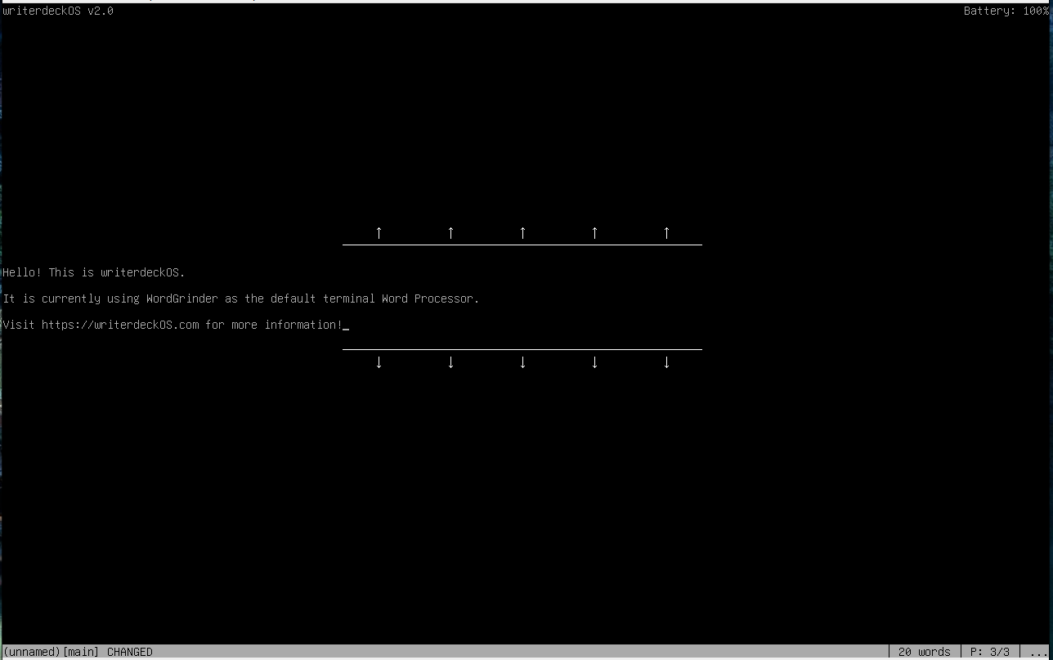The image size is (1053, 660).
Task: Click the word WordGrinder in the text
Action: (181, 299)
